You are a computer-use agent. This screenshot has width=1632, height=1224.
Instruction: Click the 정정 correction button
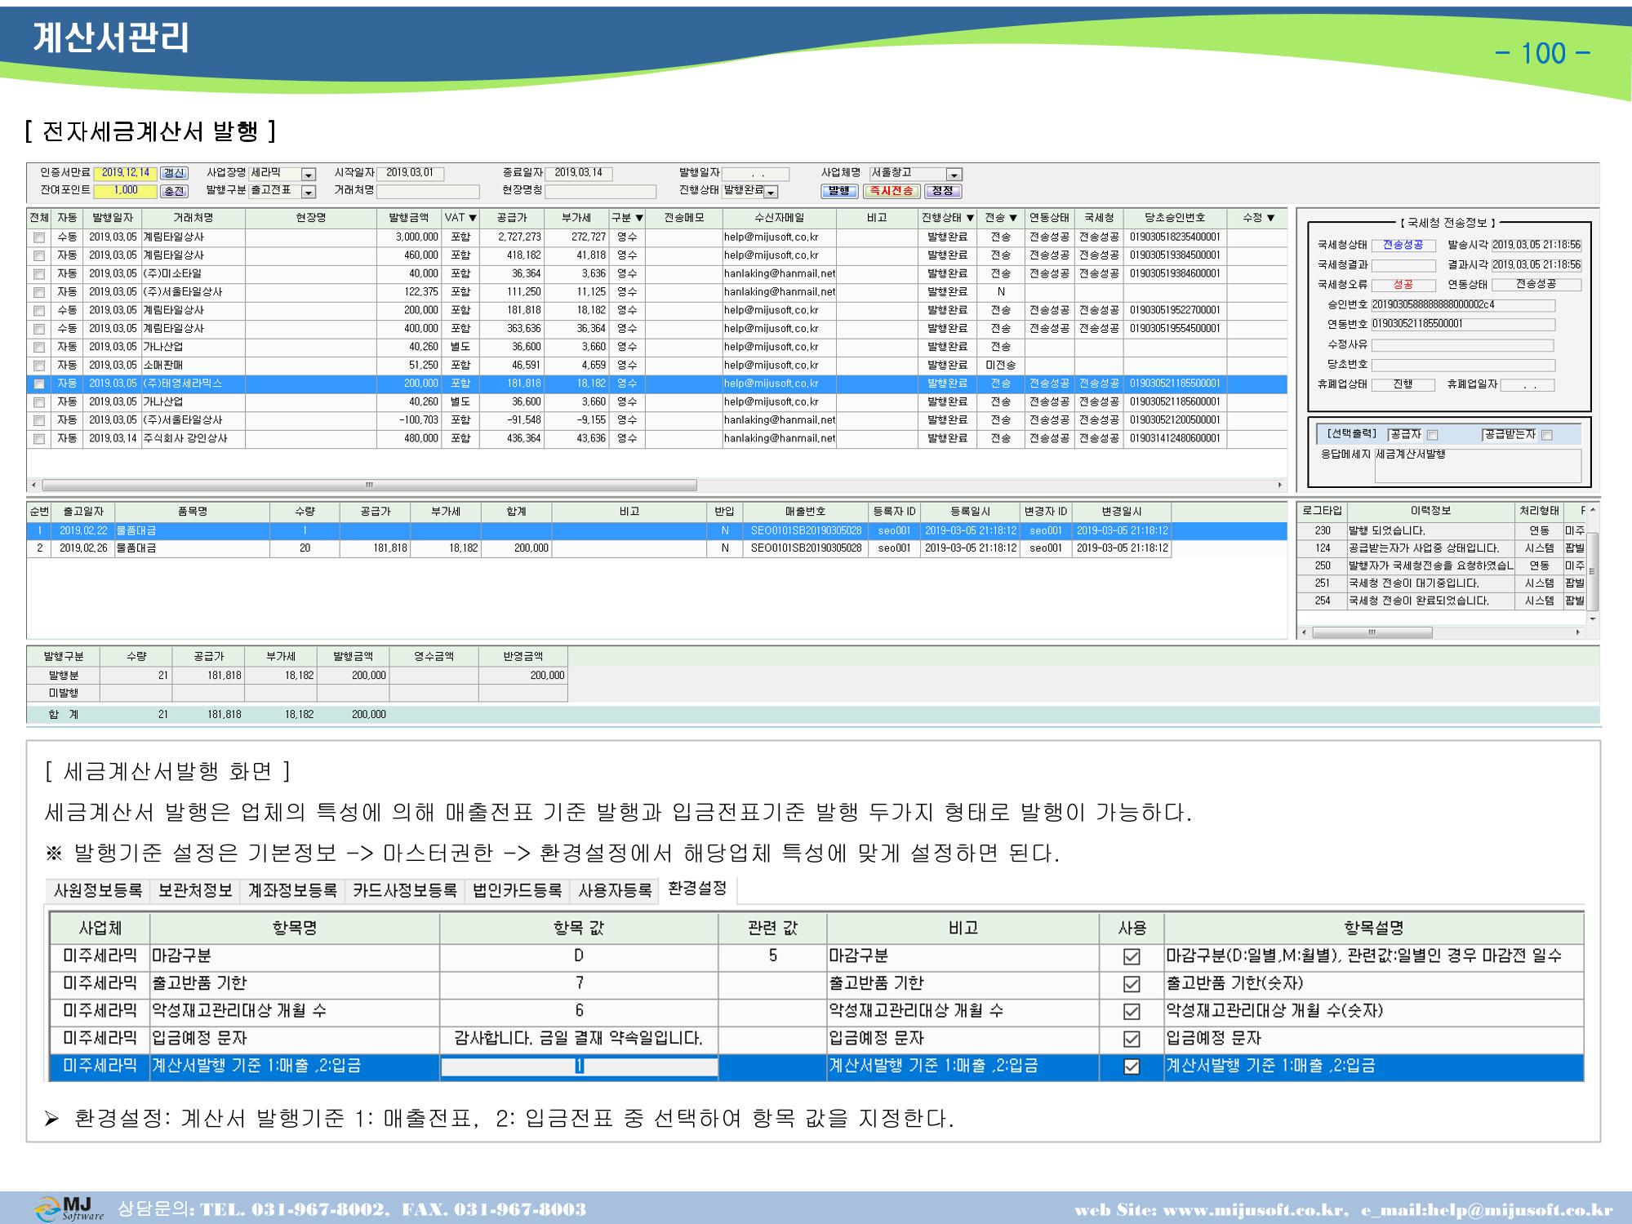(943, 191)
